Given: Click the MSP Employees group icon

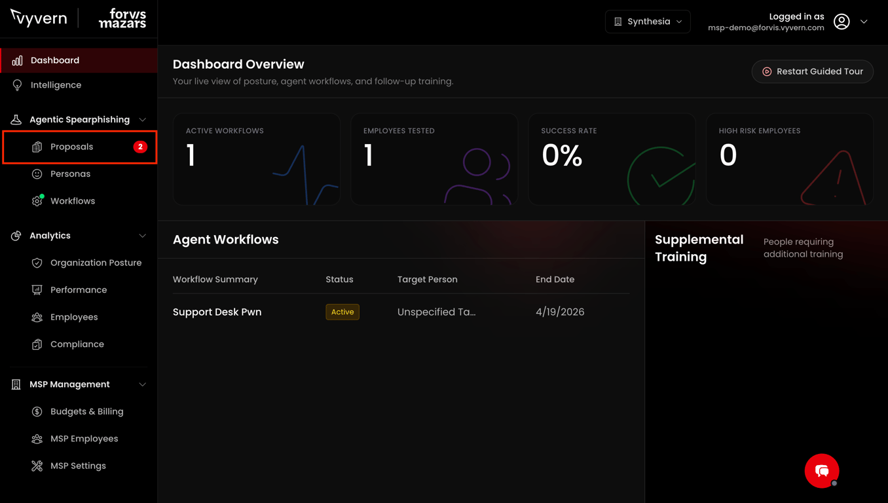Looking at the screenshot, I should pos(37,439).
